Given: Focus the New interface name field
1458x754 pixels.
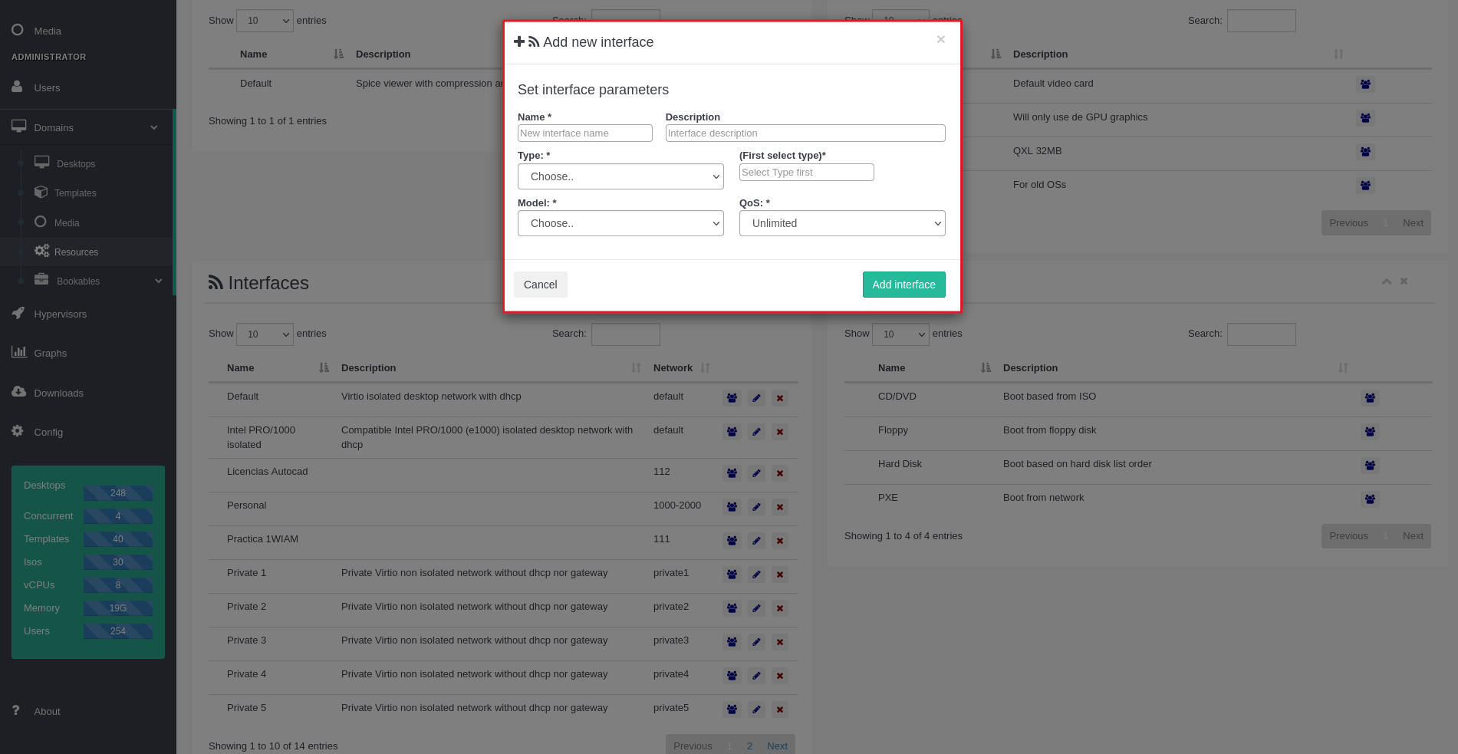Looking at the screenshot, I should click(584, 133).
